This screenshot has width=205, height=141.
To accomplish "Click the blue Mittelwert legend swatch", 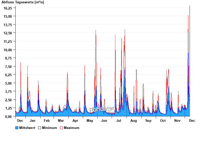I will [17, 128].
